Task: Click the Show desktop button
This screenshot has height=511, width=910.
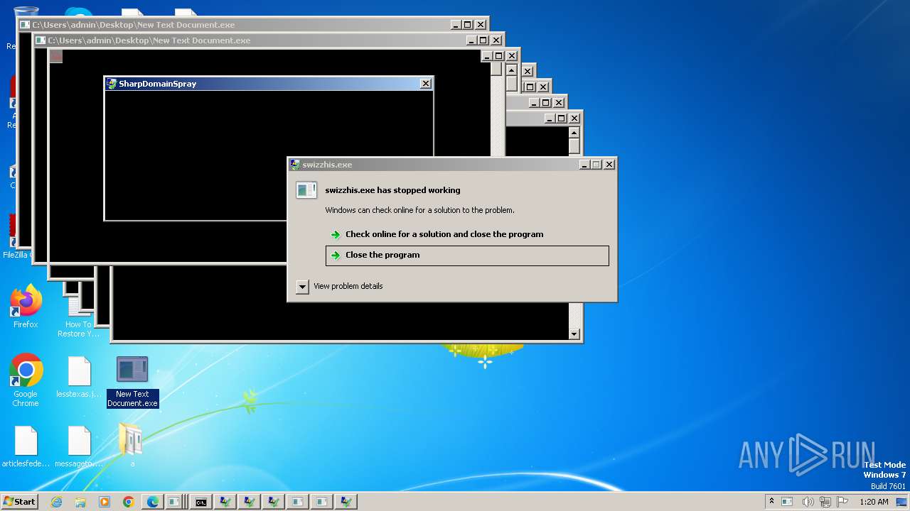Action: (x=903, y=502)
